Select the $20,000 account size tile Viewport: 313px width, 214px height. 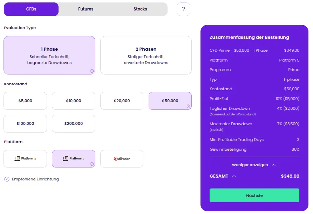[x=122, y=101]
